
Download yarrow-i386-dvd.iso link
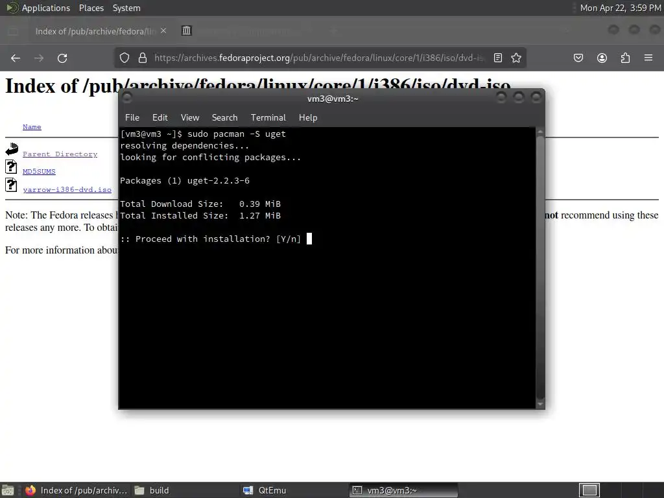click(67, 189)
